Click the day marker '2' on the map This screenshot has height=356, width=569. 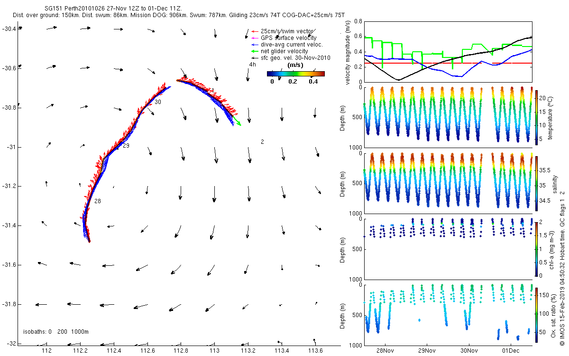click(262, 142)
